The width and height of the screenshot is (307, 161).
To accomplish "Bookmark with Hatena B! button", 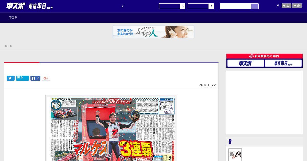I will pyautogui.click(x=23, y=78).
